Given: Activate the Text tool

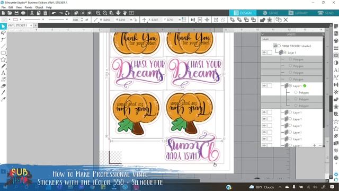Looking at the screenshot, I should 3,73.
